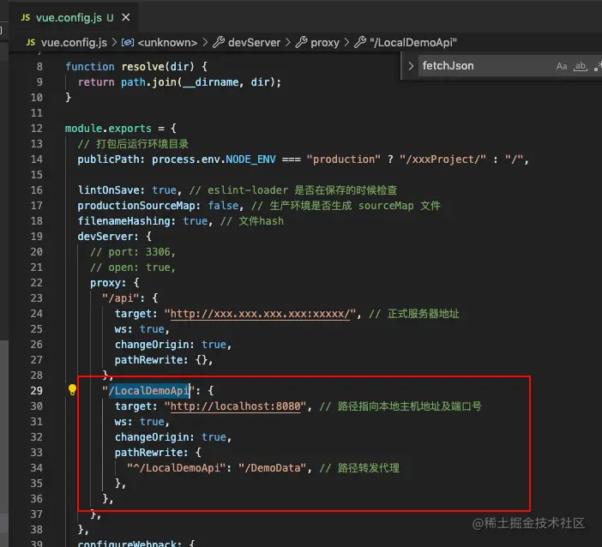The width and height of the screenshot is (602, 547).
Task: Toggle Match Case in find widget
Action: (x=562, y=66)
